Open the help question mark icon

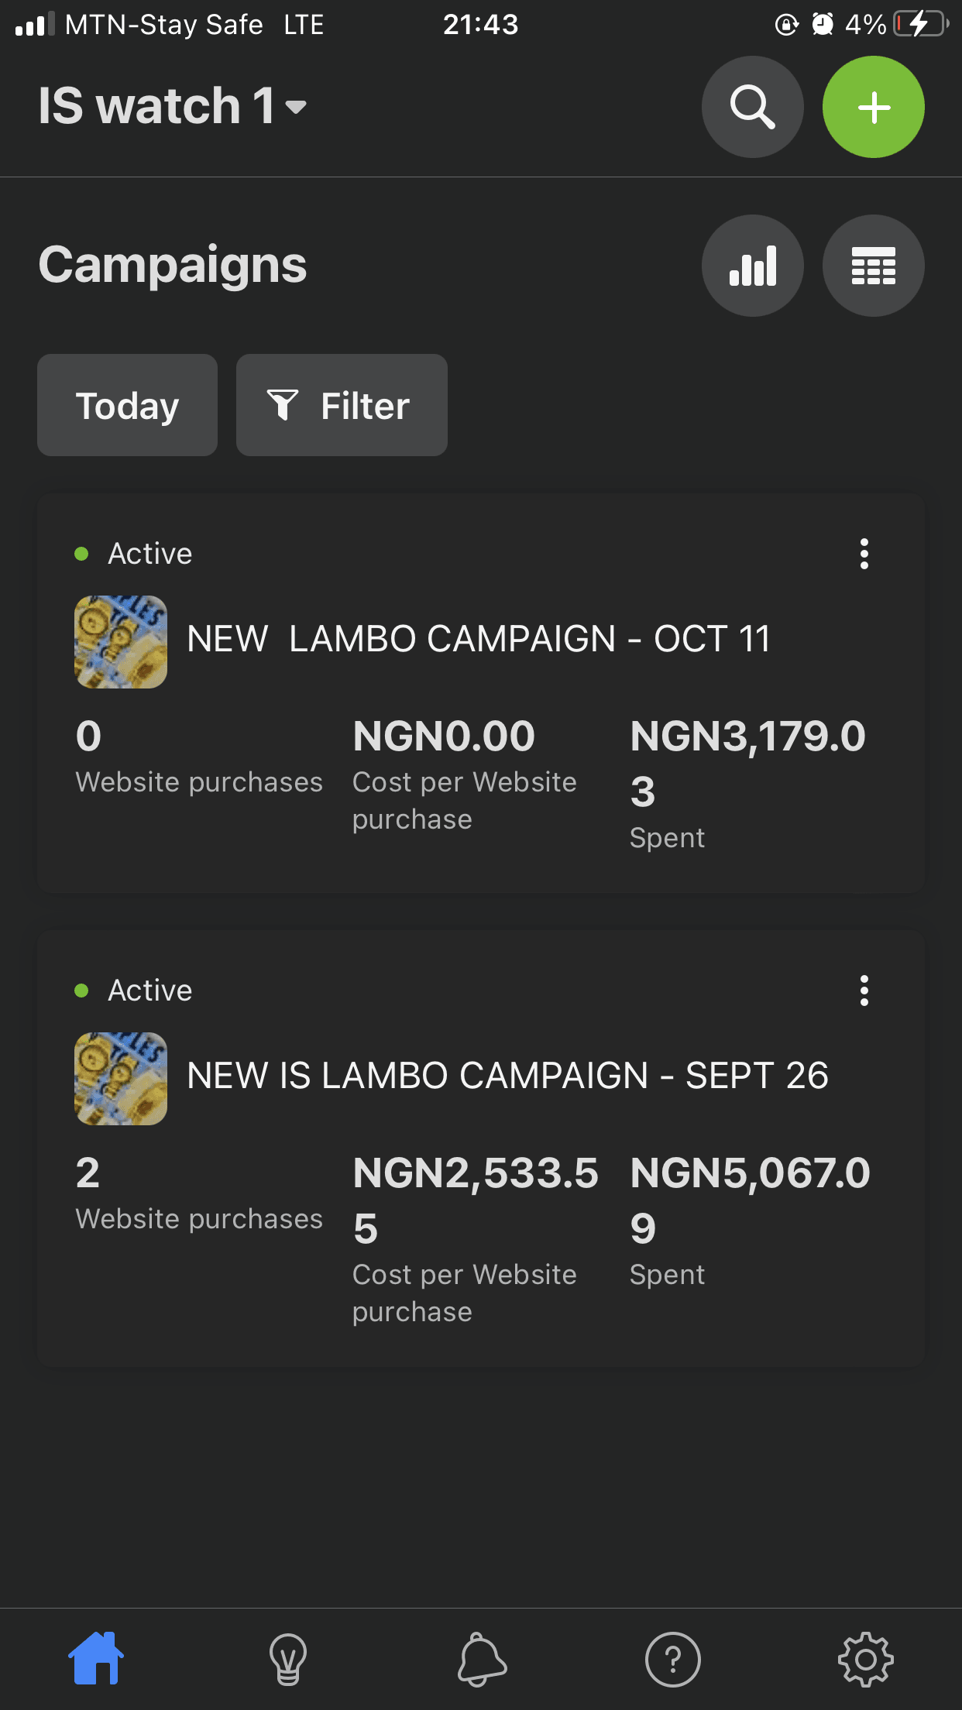(673, 1659)
